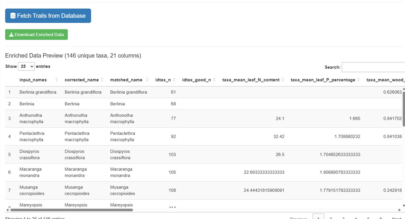Sort by taxa_mean_leaf_N_content column arrows
405x219 pixels.
(x=283, y=80)
